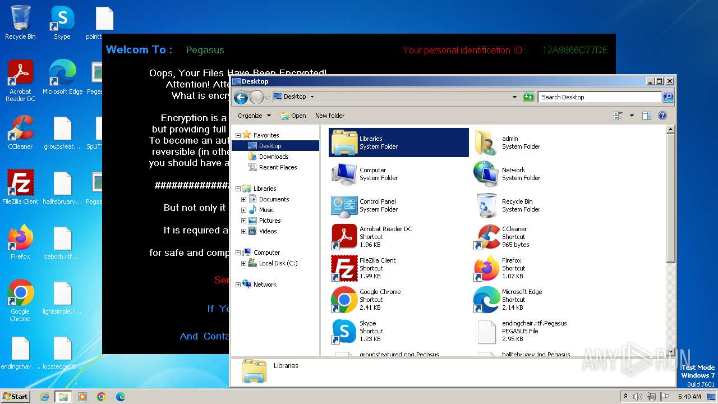Viewport: 718px width, 404px height.
Task: Show hidden tray icons arrow
Action: click(625, 397)
